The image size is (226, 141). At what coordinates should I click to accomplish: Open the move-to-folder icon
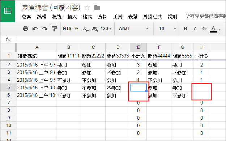click(97, 8)
